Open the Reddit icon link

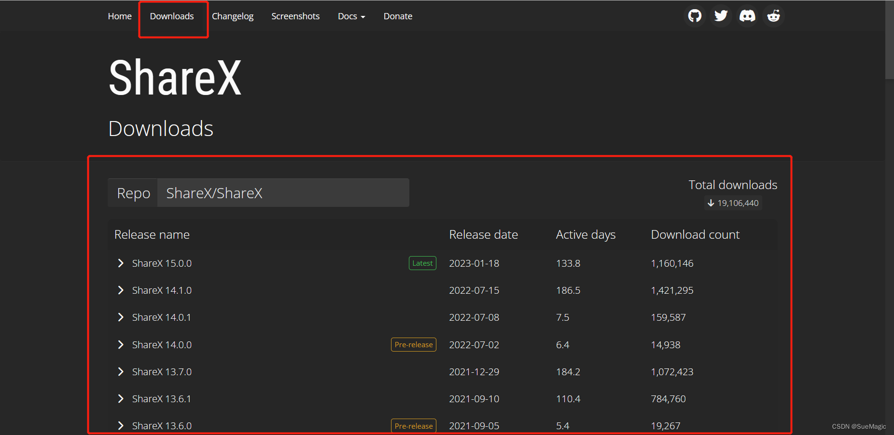pyautogui.click(x=773, y=16)
